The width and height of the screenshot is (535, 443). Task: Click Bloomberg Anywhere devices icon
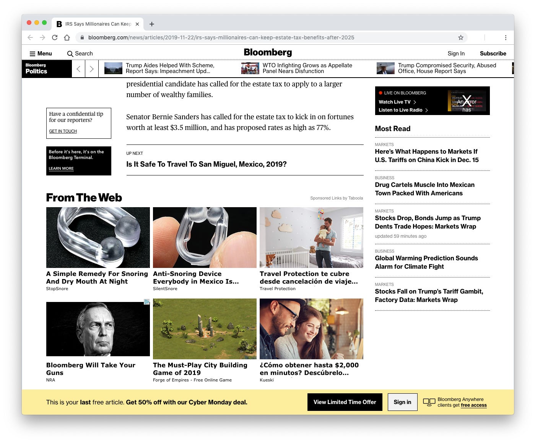429,402
